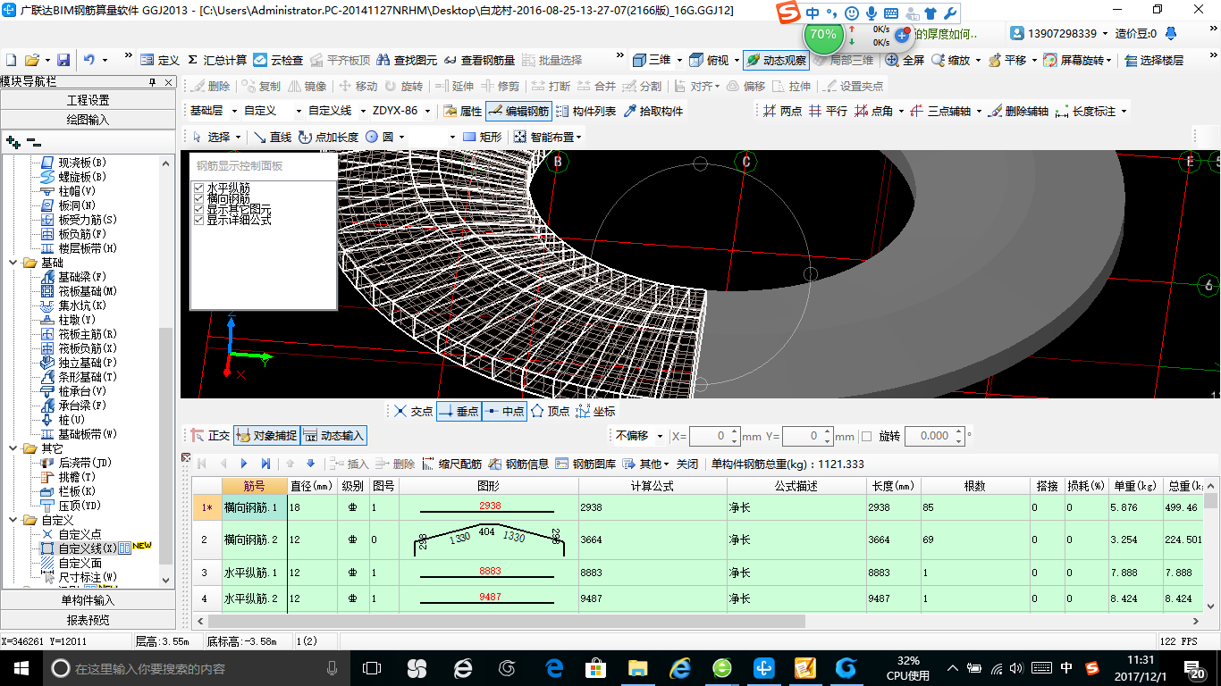The height and width of the screenshot is (686, 1221).
Task: Toggle 对象捕捉 object snap
Action: [x=265, y=436]
